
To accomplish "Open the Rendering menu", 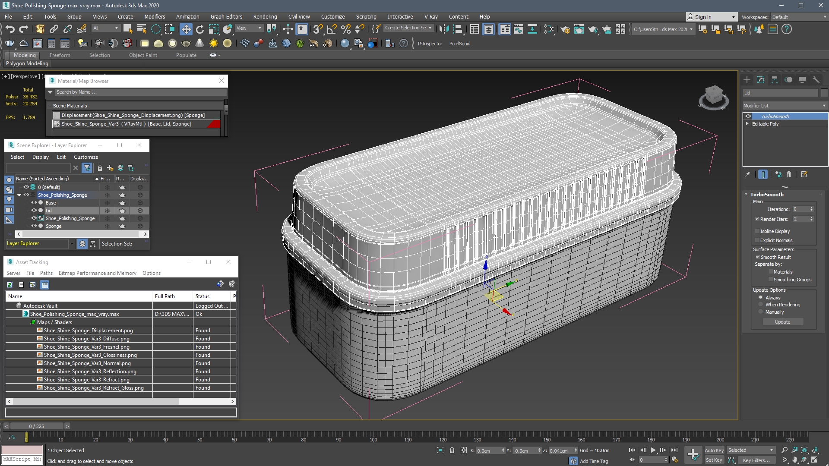I will coord(265,17).
